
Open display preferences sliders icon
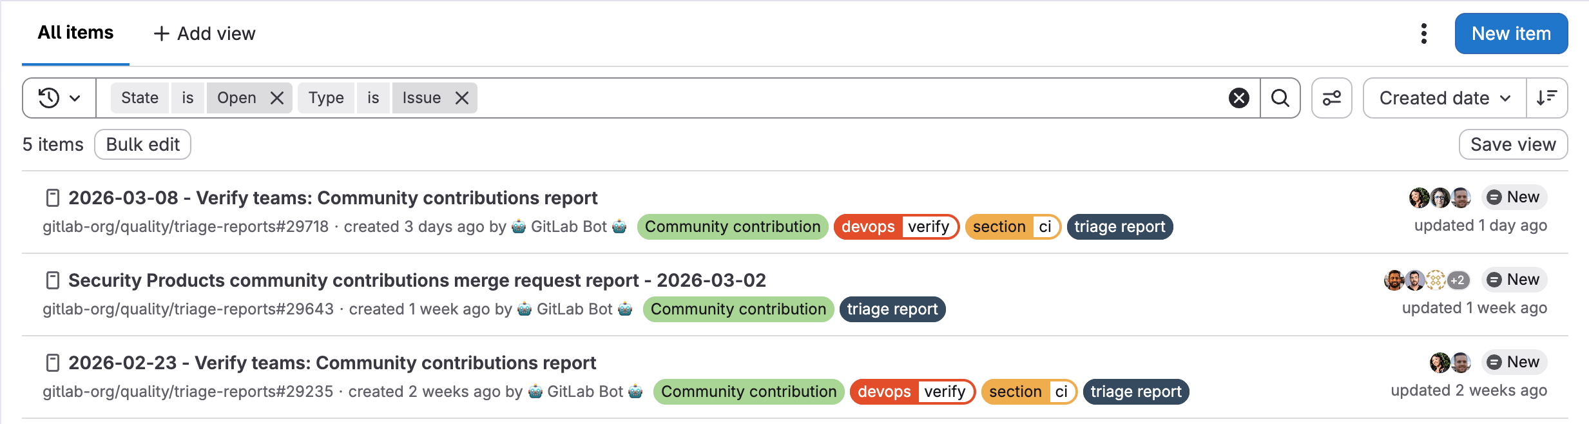[x=1332, y=98]
